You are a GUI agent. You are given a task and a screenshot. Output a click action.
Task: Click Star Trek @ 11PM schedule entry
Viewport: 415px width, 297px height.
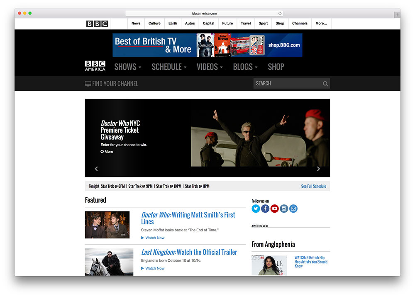[197, 186]
